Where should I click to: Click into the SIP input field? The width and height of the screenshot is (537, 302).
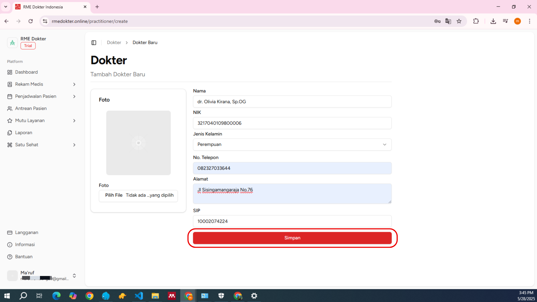tap(292, 221)
